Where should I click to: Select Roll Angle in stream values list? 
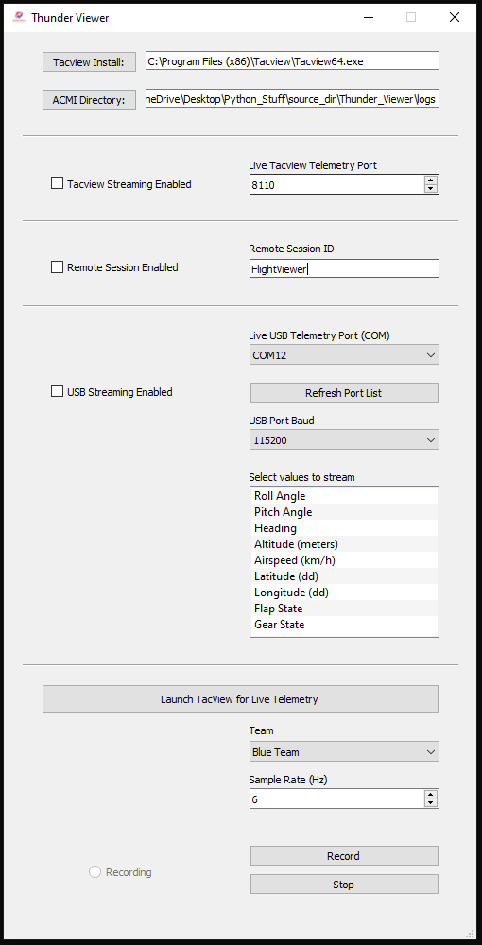click(344, 496)
